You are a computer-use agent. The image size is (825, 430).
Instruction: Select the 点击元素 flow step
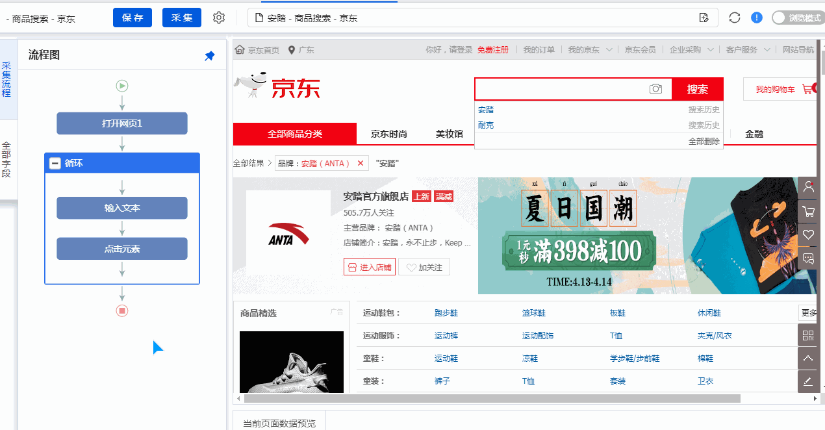click(122, 249)
